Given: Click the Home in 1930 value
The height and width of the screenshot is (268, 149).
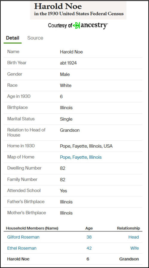Looking at the screenshot, I should click(86, 146).
